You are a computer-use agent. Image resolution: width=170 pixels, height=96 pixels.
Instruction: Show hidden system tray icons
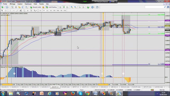pyautogui.click(x=157, y=94)
